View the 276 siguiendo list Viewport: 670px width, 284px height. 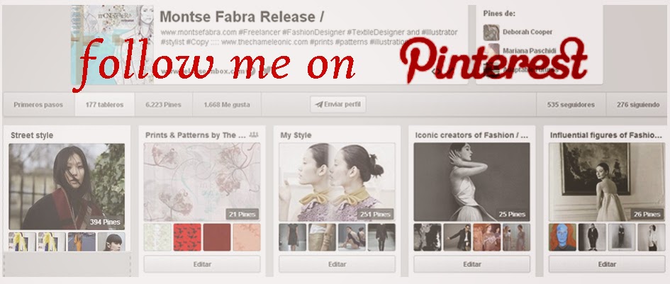pyautogui.click(x=638, y=105)
